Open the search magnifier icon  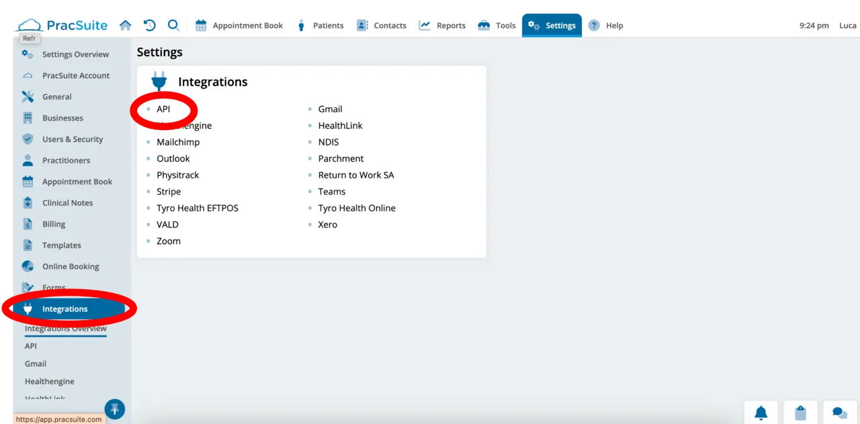click(x=173, y=25)
